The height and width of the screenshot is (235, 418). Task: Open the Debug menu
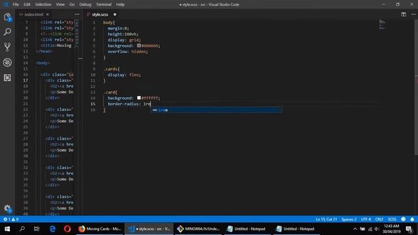pyautogui.click(x=85, y=5)
